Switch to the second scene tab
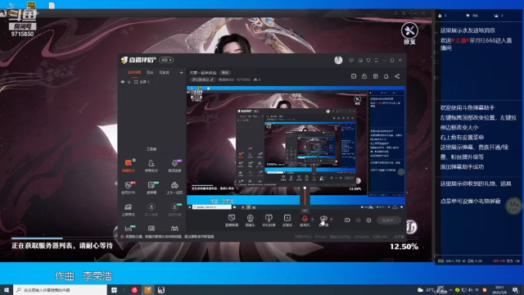Viewport: 524px width, 295px height. pyautogui.click(x=150, y=73)
